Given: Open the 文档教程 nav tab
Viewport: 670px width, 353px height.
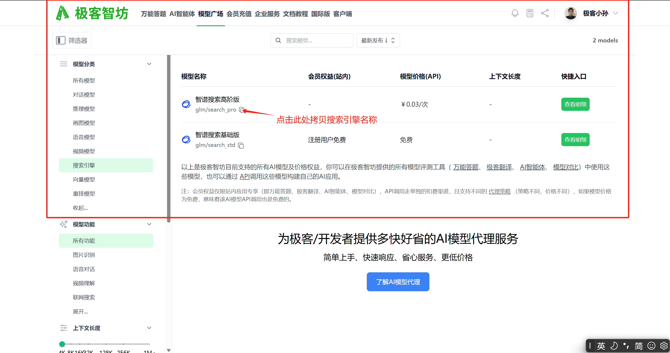Looking at the screenshot, I should click(x=296, y=14).
